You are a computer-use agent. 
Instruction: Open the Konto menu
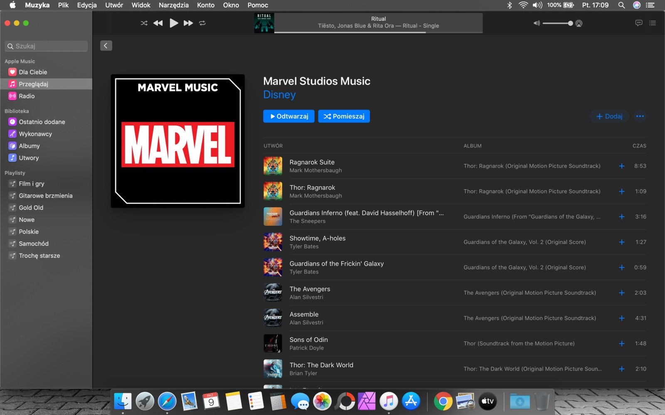click(x=206, y=5)
